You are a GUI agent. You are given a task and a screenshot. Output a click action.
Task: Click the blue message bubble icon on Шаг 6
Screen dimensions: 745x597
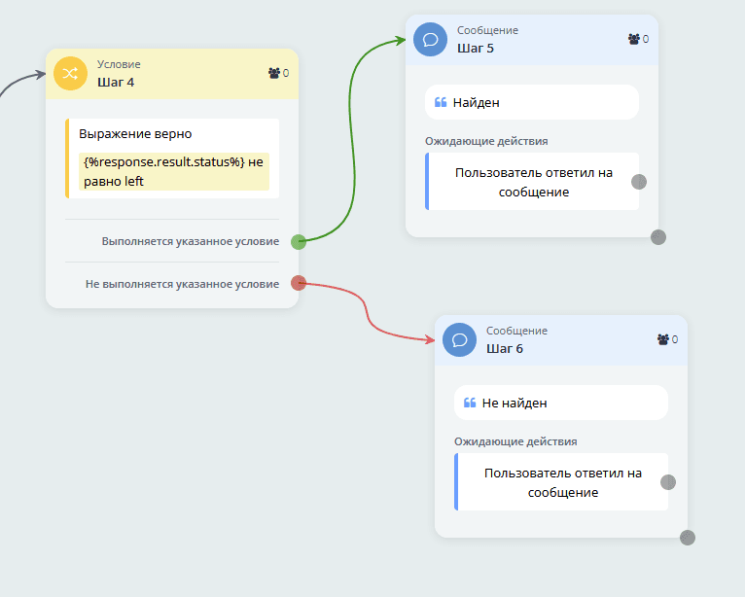(459, 340)
